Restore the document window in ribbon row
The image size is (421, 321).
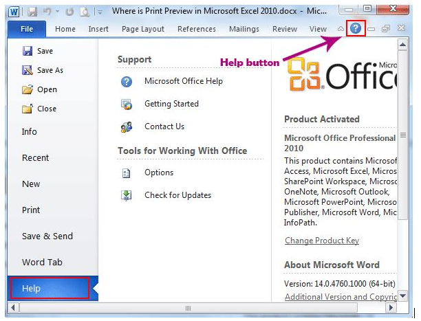386,28
